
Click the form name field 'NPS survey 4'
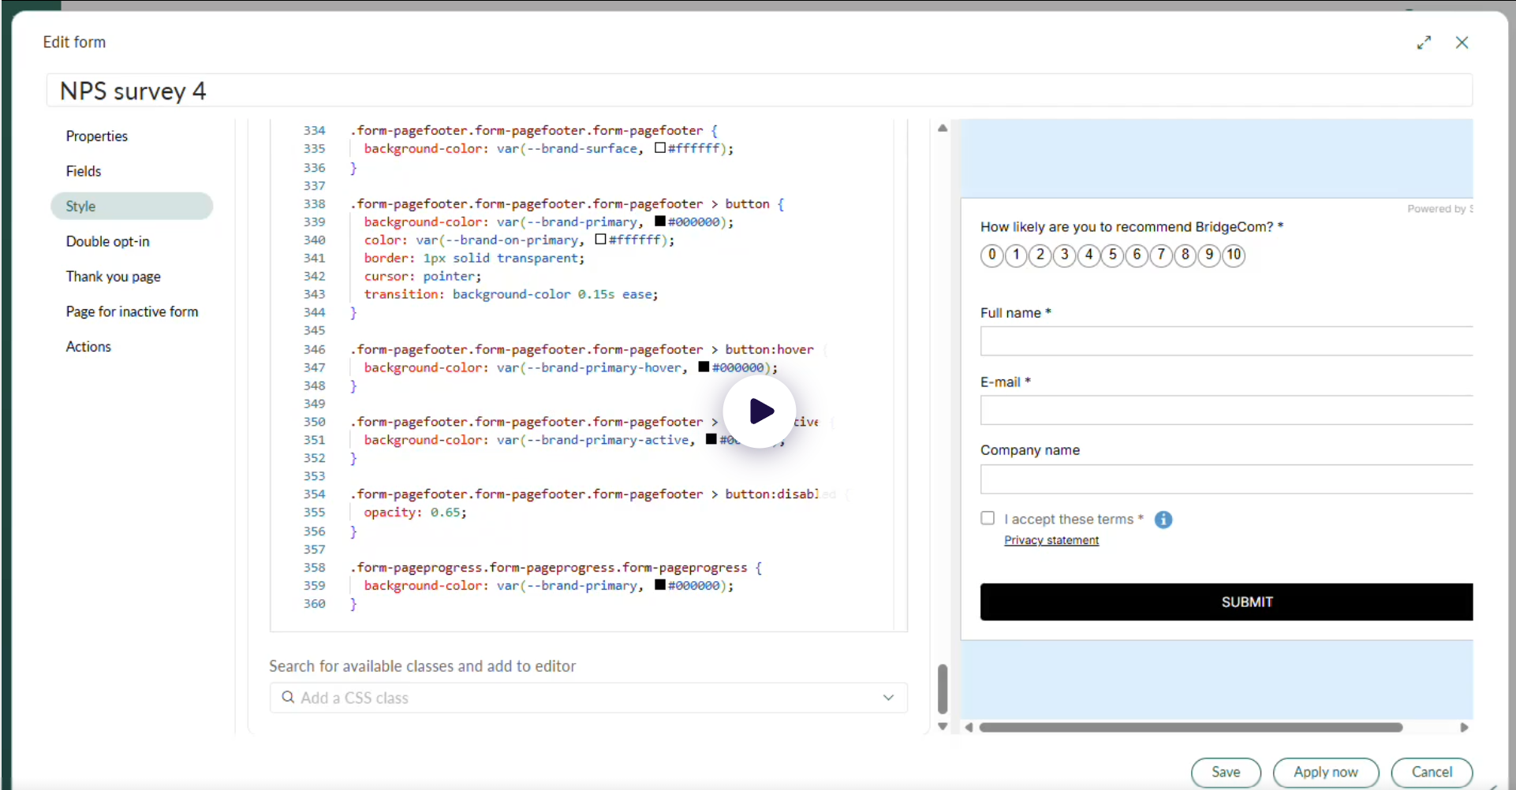pyautogui.click(x=760, y=91)
